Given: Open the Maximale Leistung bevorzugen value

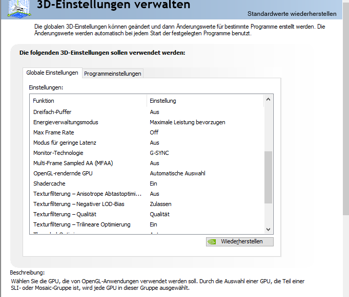Looking at the screenshot, I should [188, 122].
